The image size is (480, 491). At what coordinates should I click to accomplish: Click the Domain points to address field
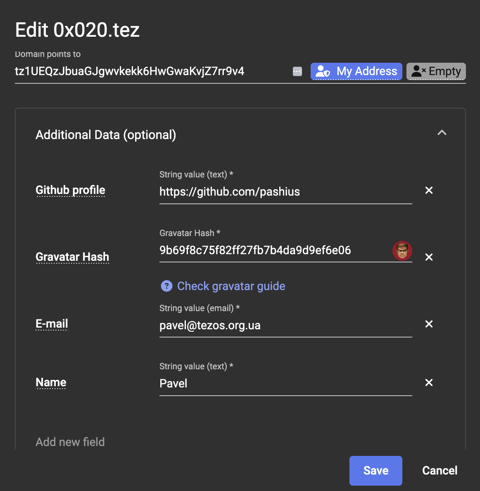click(149, 71)
